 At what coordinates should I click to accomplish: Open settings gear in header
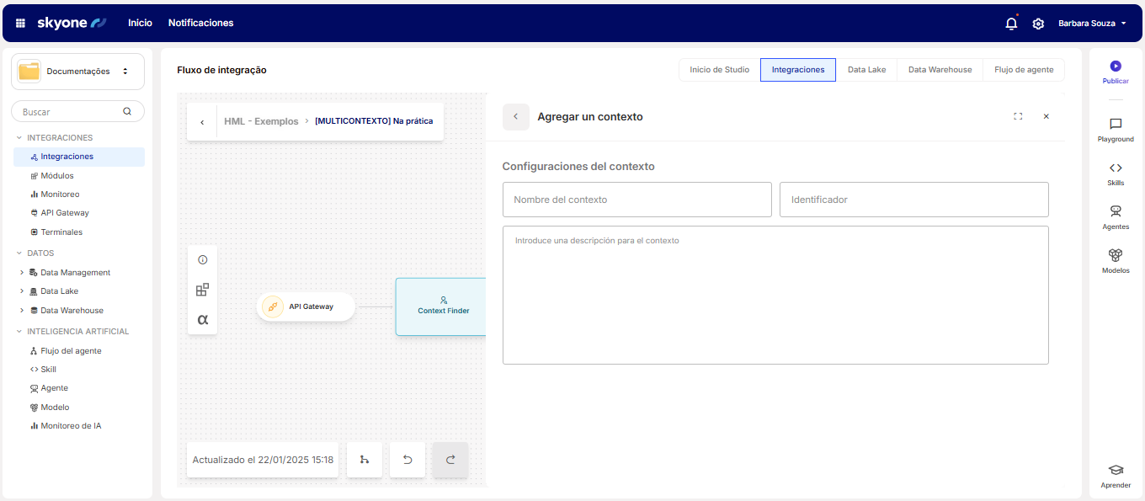(1038, 24)
